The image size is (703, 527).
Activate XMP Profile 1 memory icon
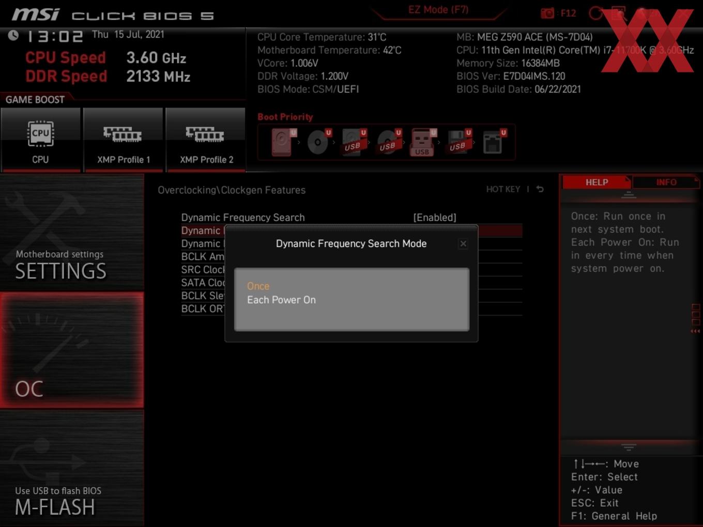click(123, 139)
